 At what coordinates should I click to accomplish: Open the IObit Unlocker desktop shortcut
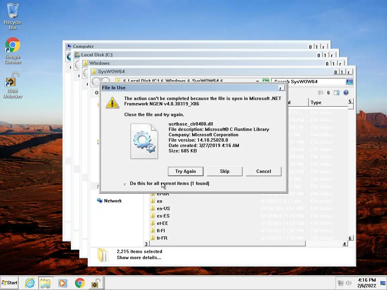tap(12, 85)
